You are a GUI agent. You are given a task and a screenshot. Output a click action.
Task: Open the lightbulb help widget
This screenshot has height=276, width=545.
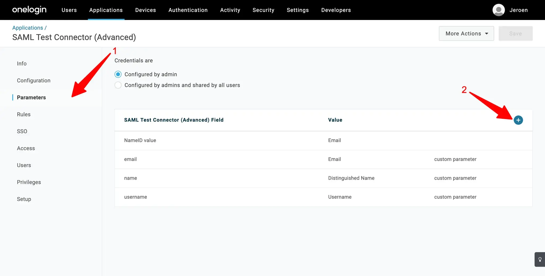(540, 259)
